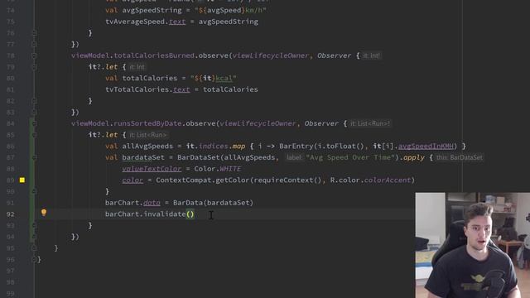Click the fold end marker at line 82
The image size is (530, 298).
34,101
